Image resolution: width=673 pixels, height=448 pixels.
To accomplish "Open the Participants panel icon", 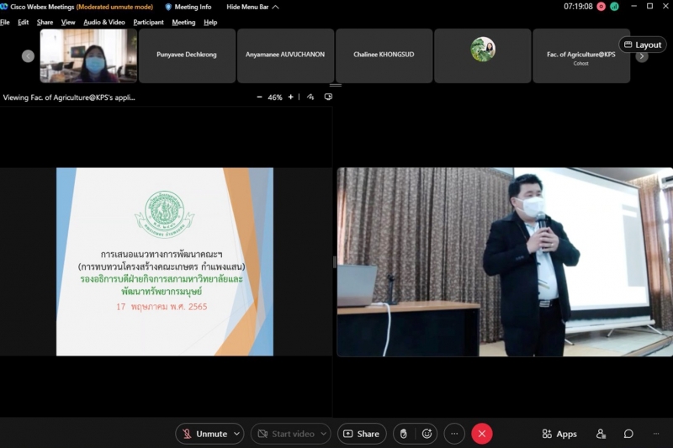I will tap(601, 434).
